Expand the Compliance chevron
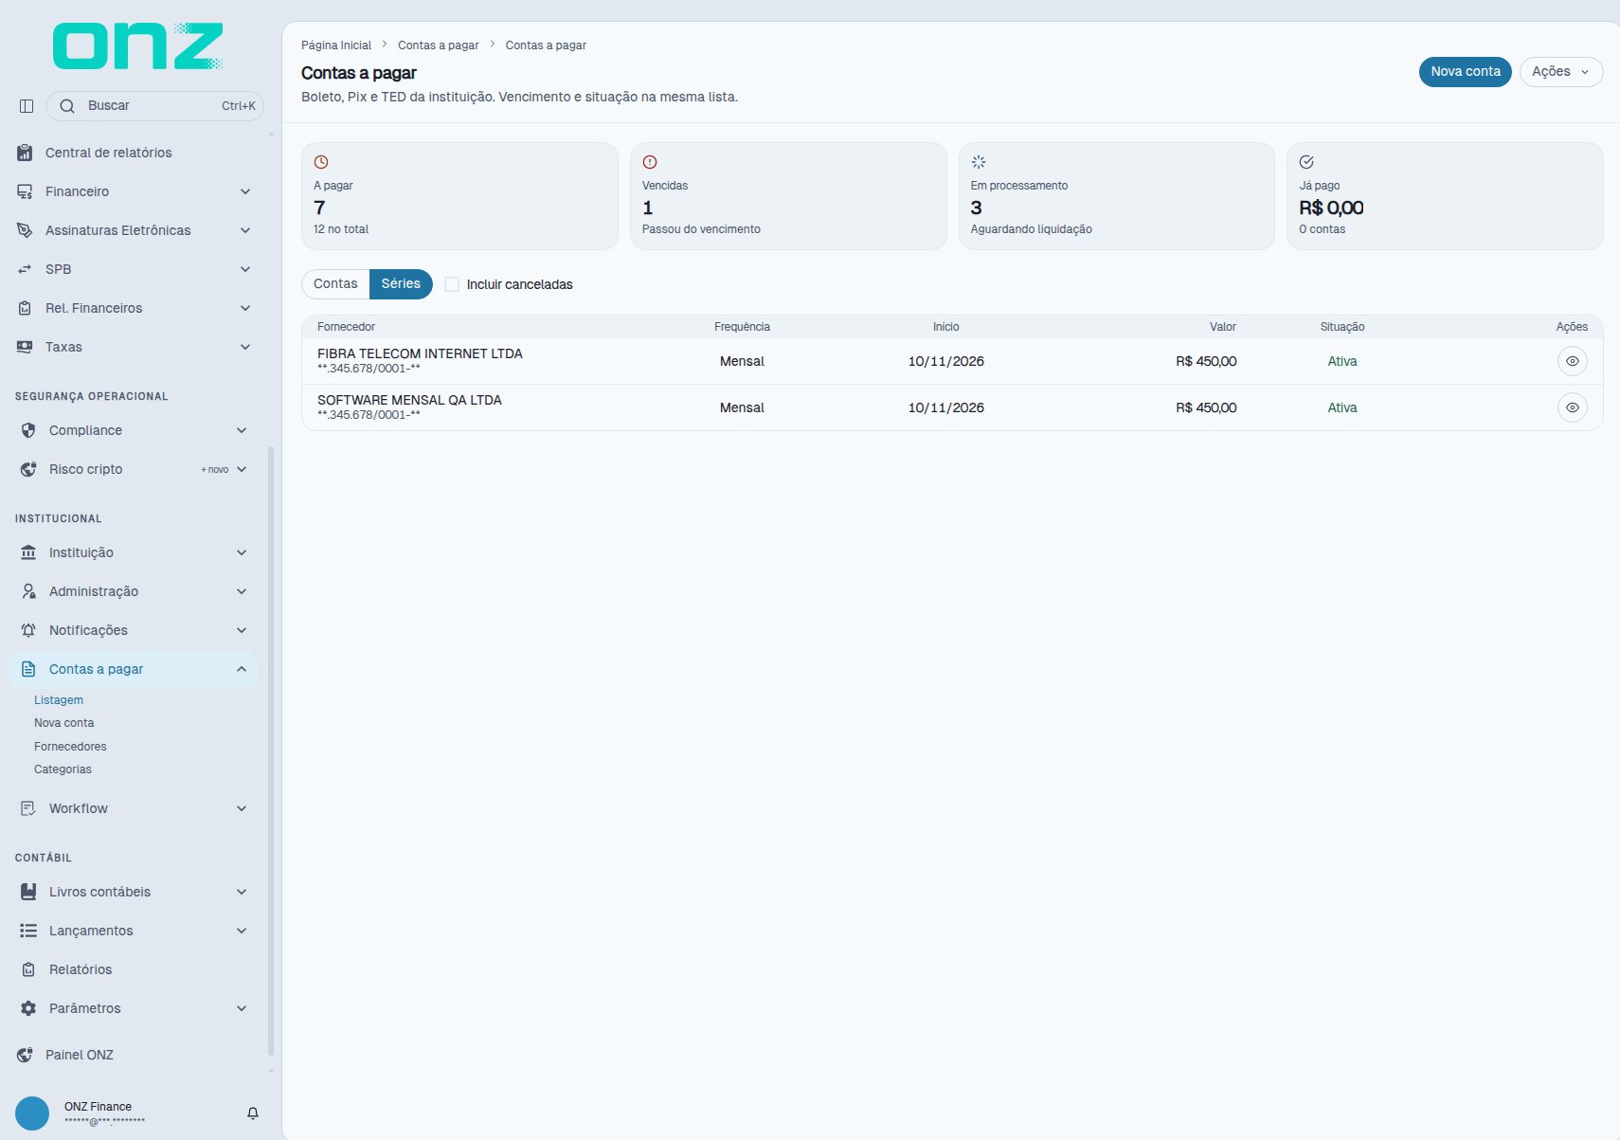The image size is (1620, 1140). tap(242, 430)
